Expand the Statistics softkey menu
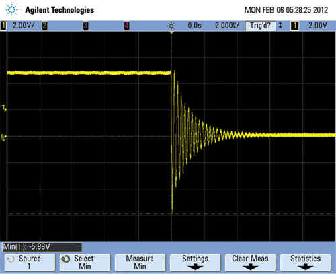 tap(306, 263)
